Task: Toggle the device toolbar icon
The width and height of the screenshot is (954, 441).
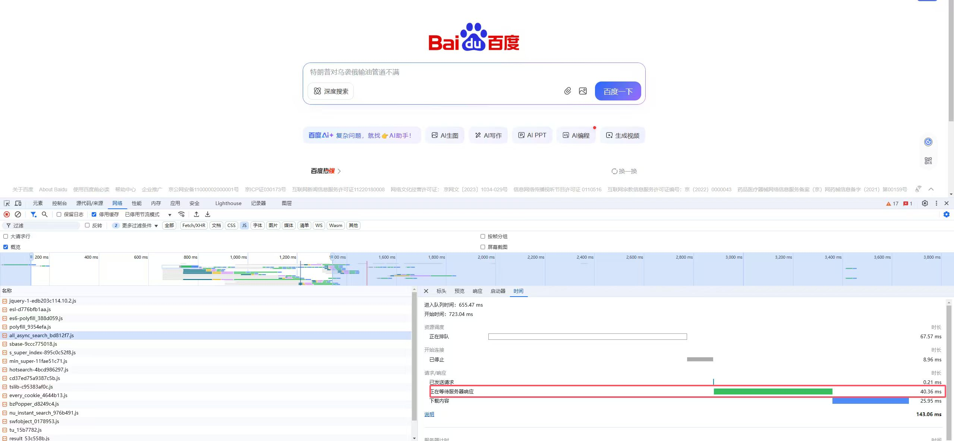Action: click(18, 203)
